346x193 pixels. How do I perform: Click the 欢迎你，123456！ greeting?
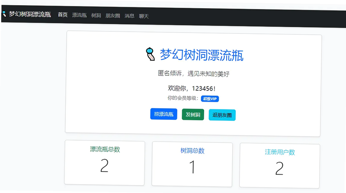point(192,88)
